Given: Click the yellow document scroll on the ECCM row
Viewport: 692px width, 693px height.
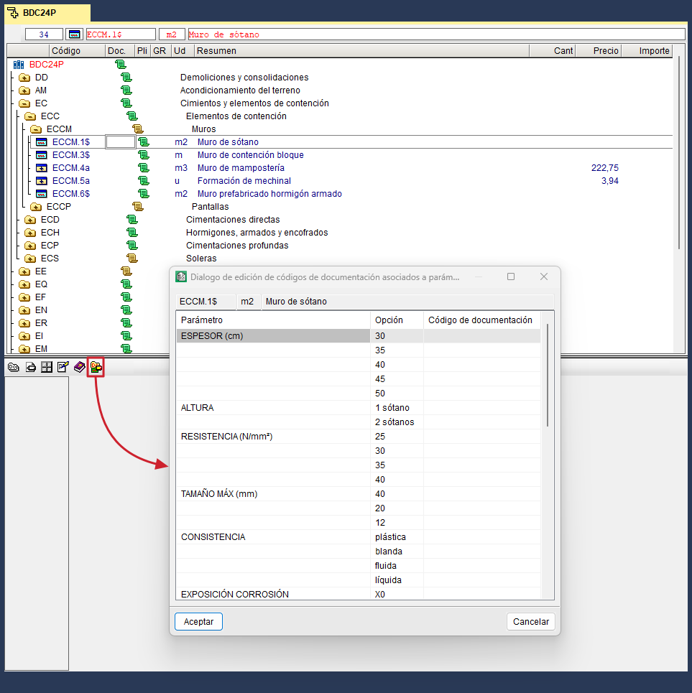Looking at the screenshot, I should tap(137, 129).
